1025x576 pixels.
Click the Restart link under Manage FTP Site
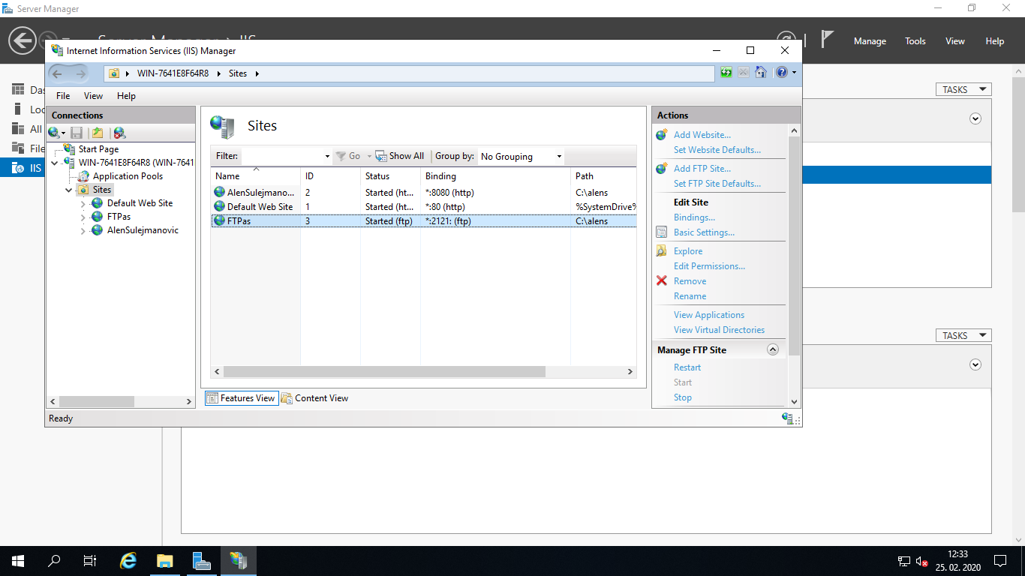[x=687, y=367]
